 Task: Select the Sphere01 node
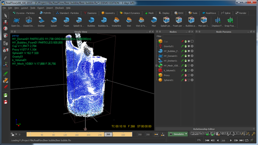tap(169, 80)
